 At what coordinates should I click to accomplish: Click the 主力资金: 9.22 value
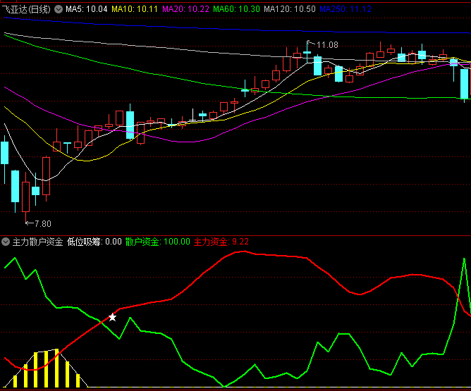(221, 242)
